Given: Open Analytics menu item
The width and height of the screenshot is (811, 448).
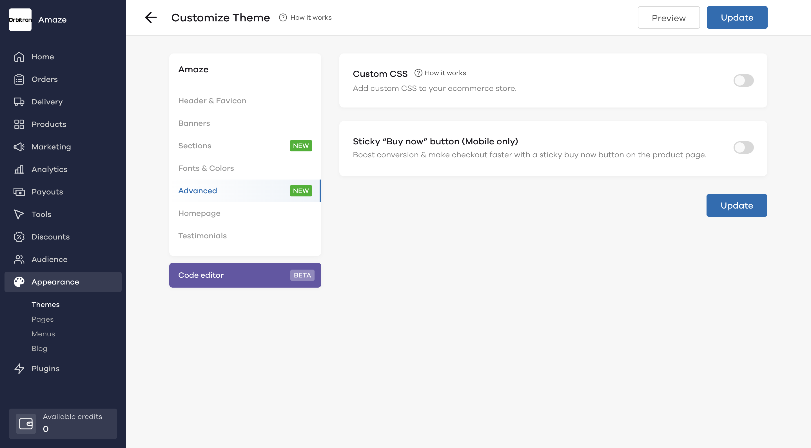Looking at the screenshot, I should (x=63, y=169).
